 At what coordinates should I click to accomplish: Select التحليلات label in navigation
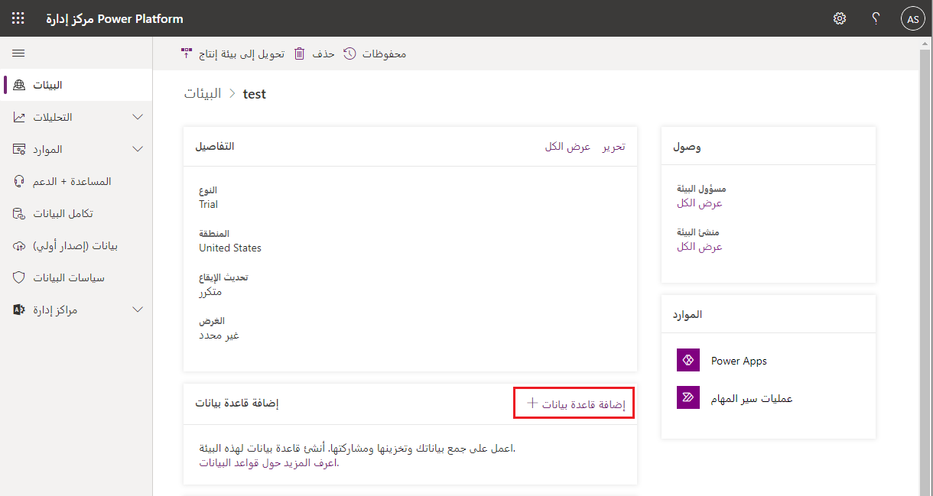52,117
